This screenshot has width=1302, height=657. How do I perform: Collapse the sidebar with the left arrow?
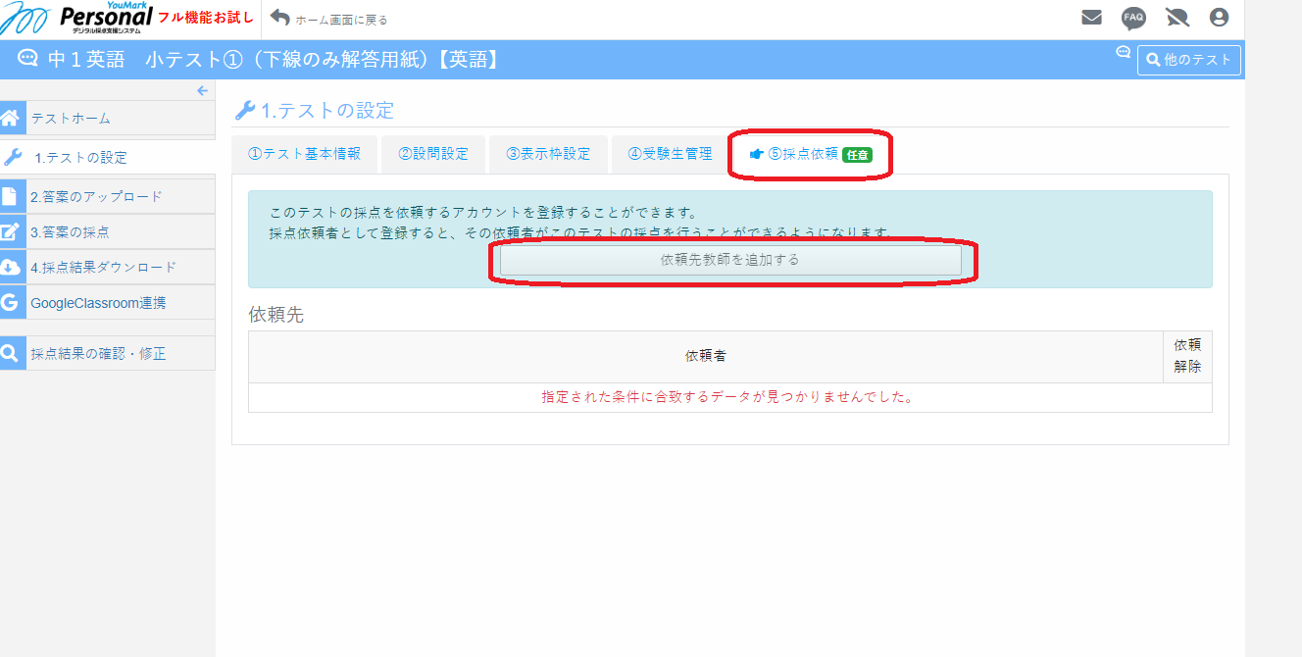[x=202, y=91]
